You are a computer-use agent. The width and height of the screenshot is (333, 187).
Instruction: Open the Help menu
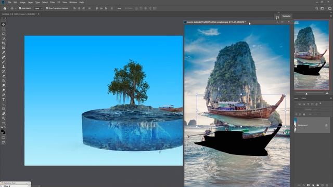pos(82,2)
